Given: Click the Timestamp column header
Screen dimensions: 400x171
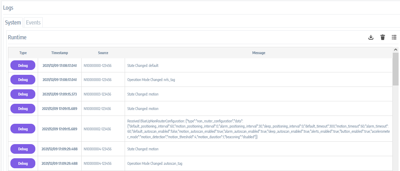Looking at the screenshot, I should click(x=60, y=53).
